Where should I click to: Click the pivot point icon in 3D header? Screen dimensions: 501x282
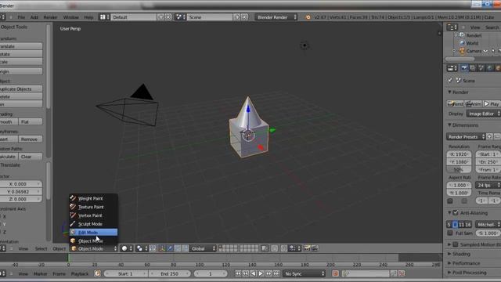(140, 248)
